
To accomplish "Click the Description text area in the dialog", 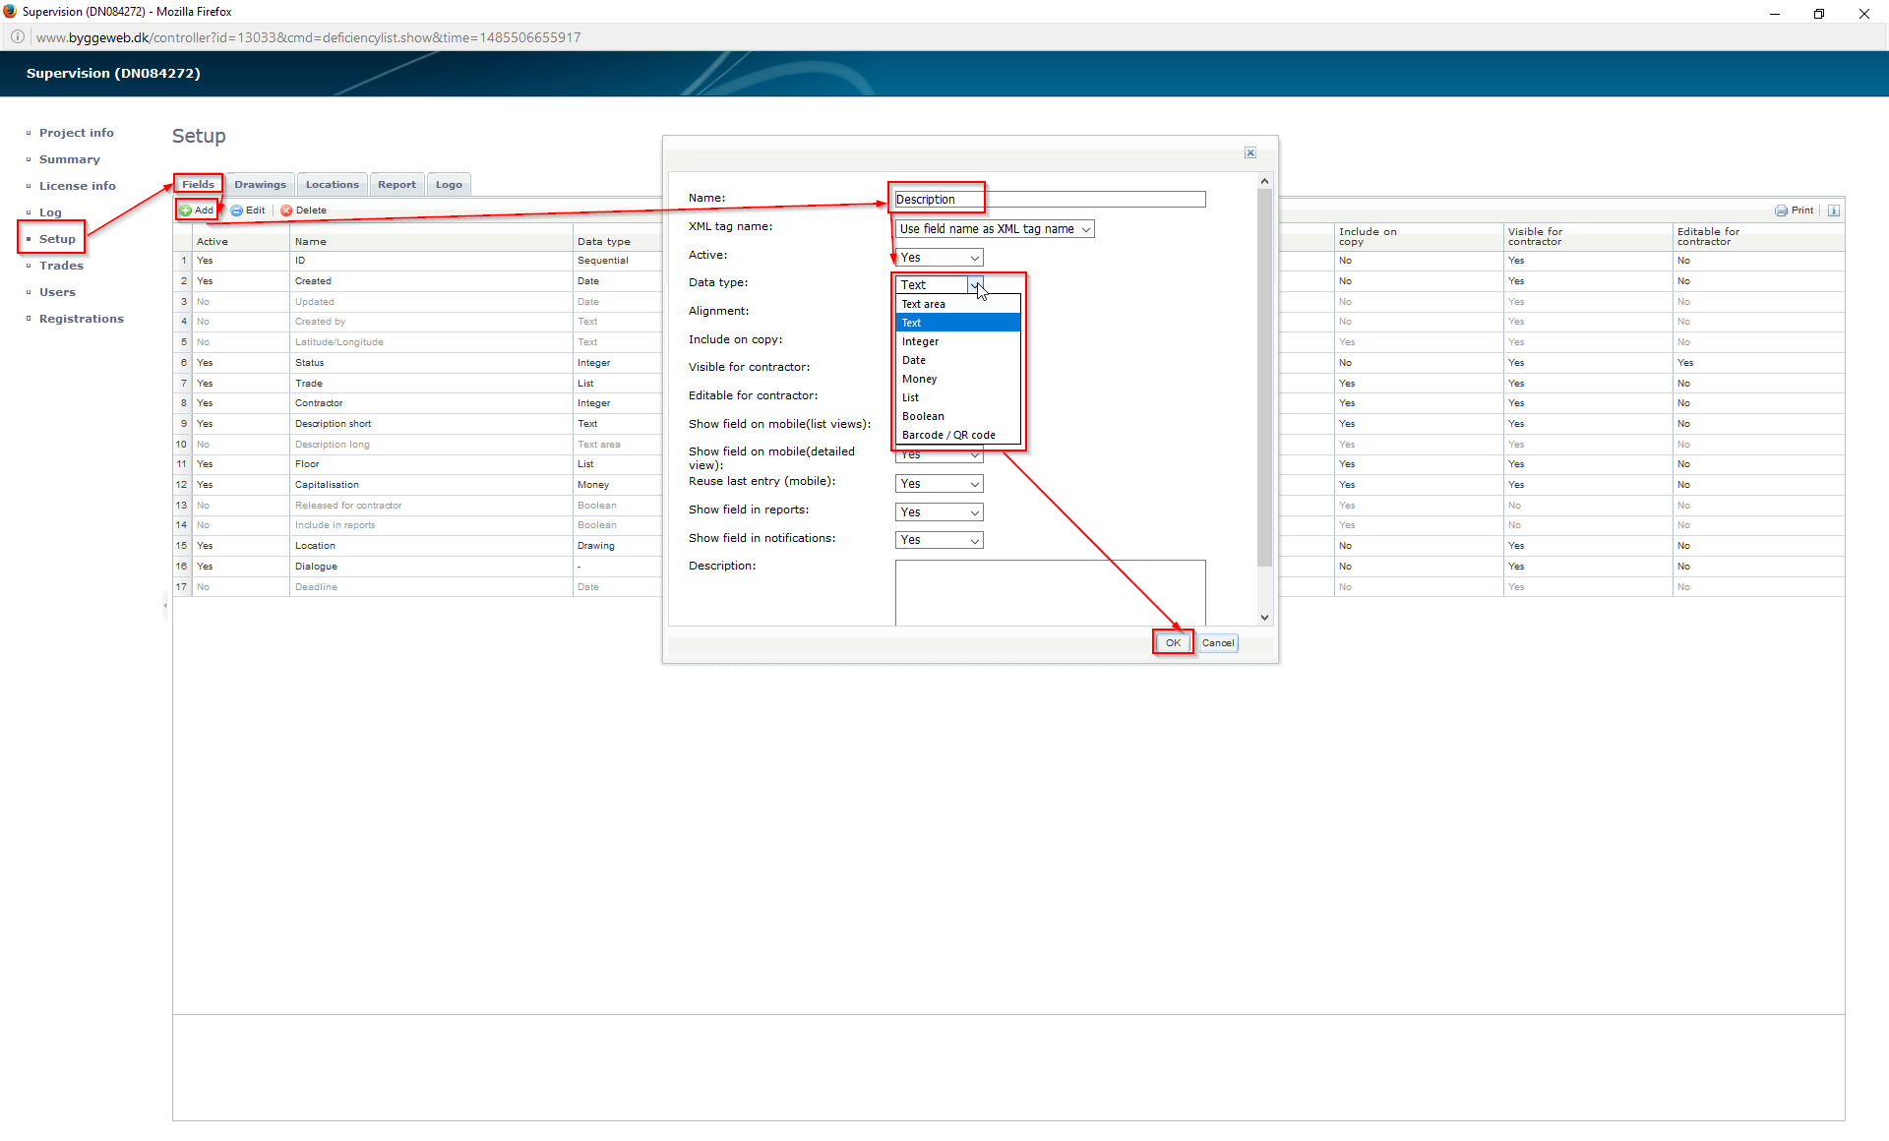I will click(1050, 593).
